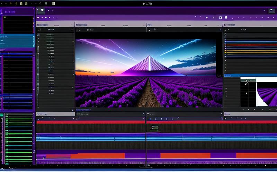Image resolution: width=277 pixels, height=172 pixels.
Task: Click the small icon left of timeline's first orange clip
Action: pyautogui.click(x=44, y=158)
